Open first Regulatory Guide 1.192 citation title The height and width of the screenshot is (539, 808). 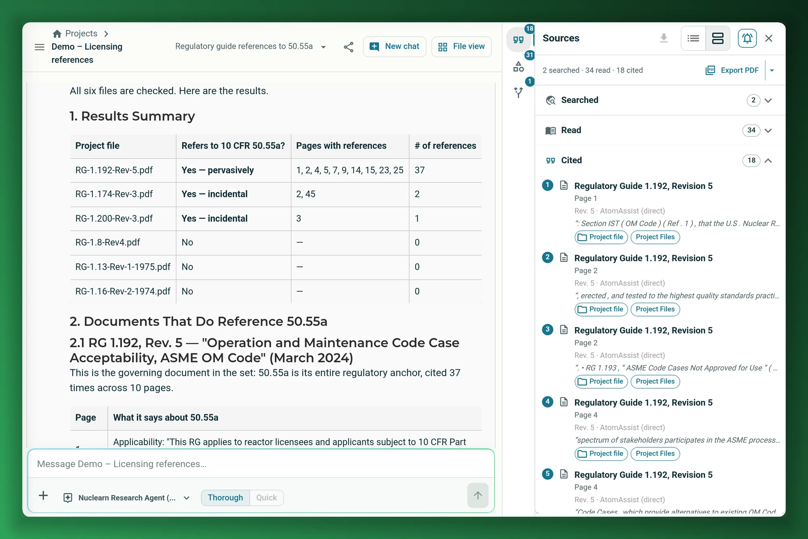point(643,186)
